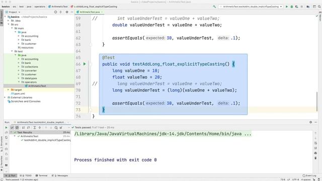Image resolution: width=322 pixels, height=181 pixels.
Task: Hide the Run panel with minus icon
Action: point(316,122)
